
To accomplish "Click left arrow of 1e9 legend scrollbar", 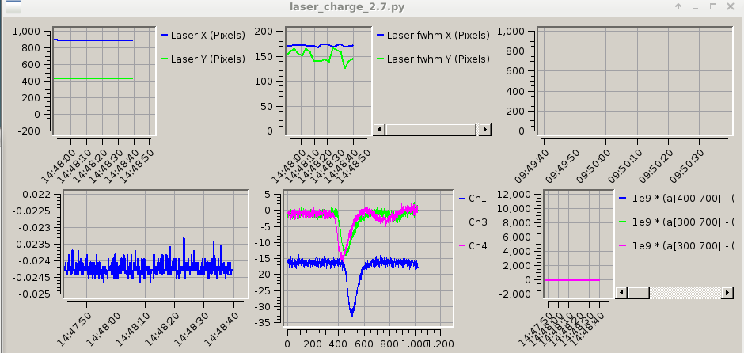I will 622,292.
